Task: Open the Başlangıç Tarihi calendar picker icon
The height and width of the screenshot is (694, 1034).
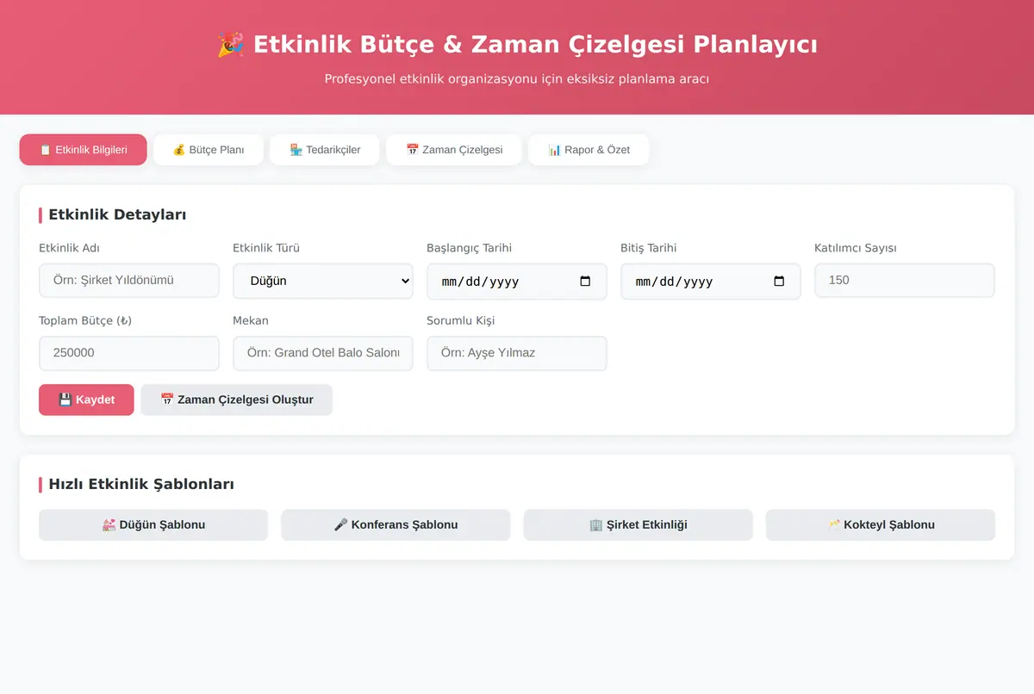Action: pyautogui.click(x=586, y=282)
